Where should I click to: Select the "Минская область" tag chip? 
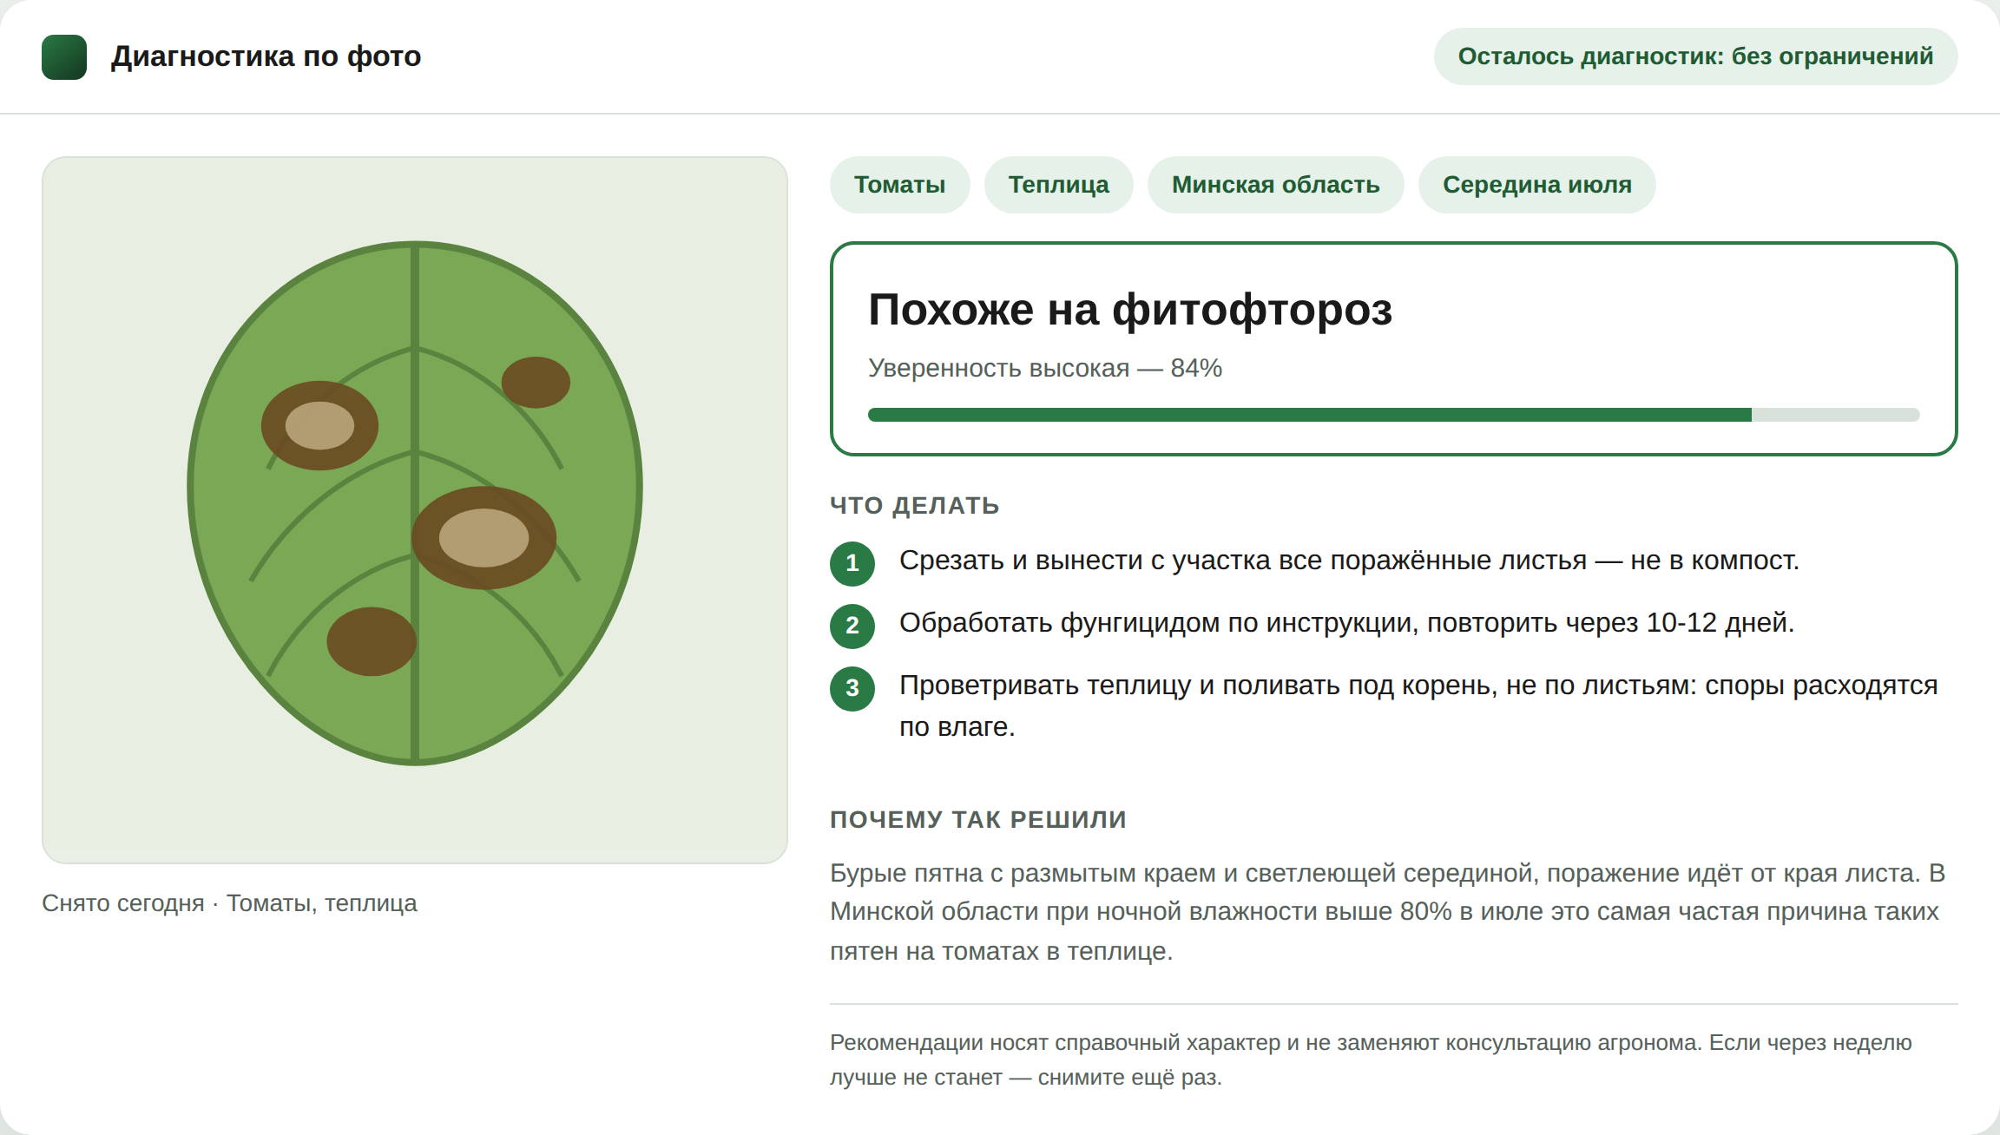[1275, 185]
